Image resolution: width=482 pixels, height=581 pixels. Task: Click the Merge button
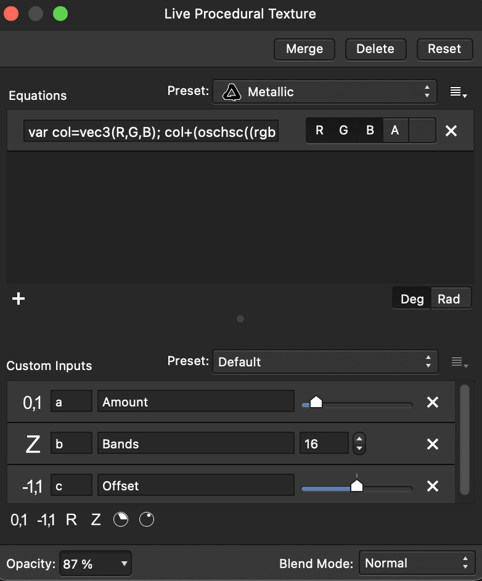(304, 49)
